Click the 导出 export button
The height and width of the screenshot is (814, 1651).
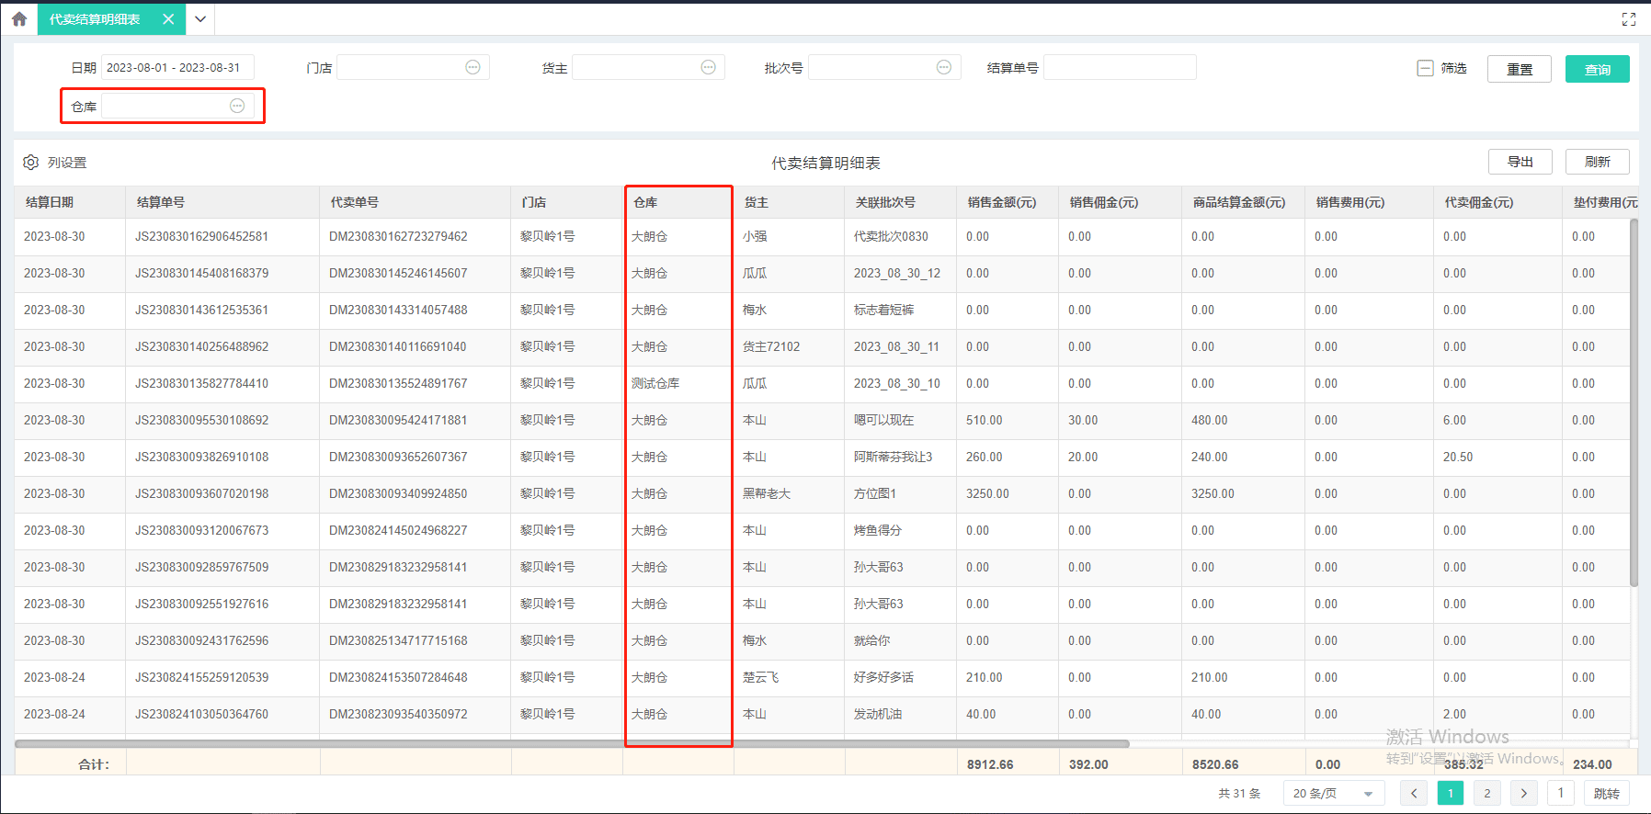tap(1520, 162)
